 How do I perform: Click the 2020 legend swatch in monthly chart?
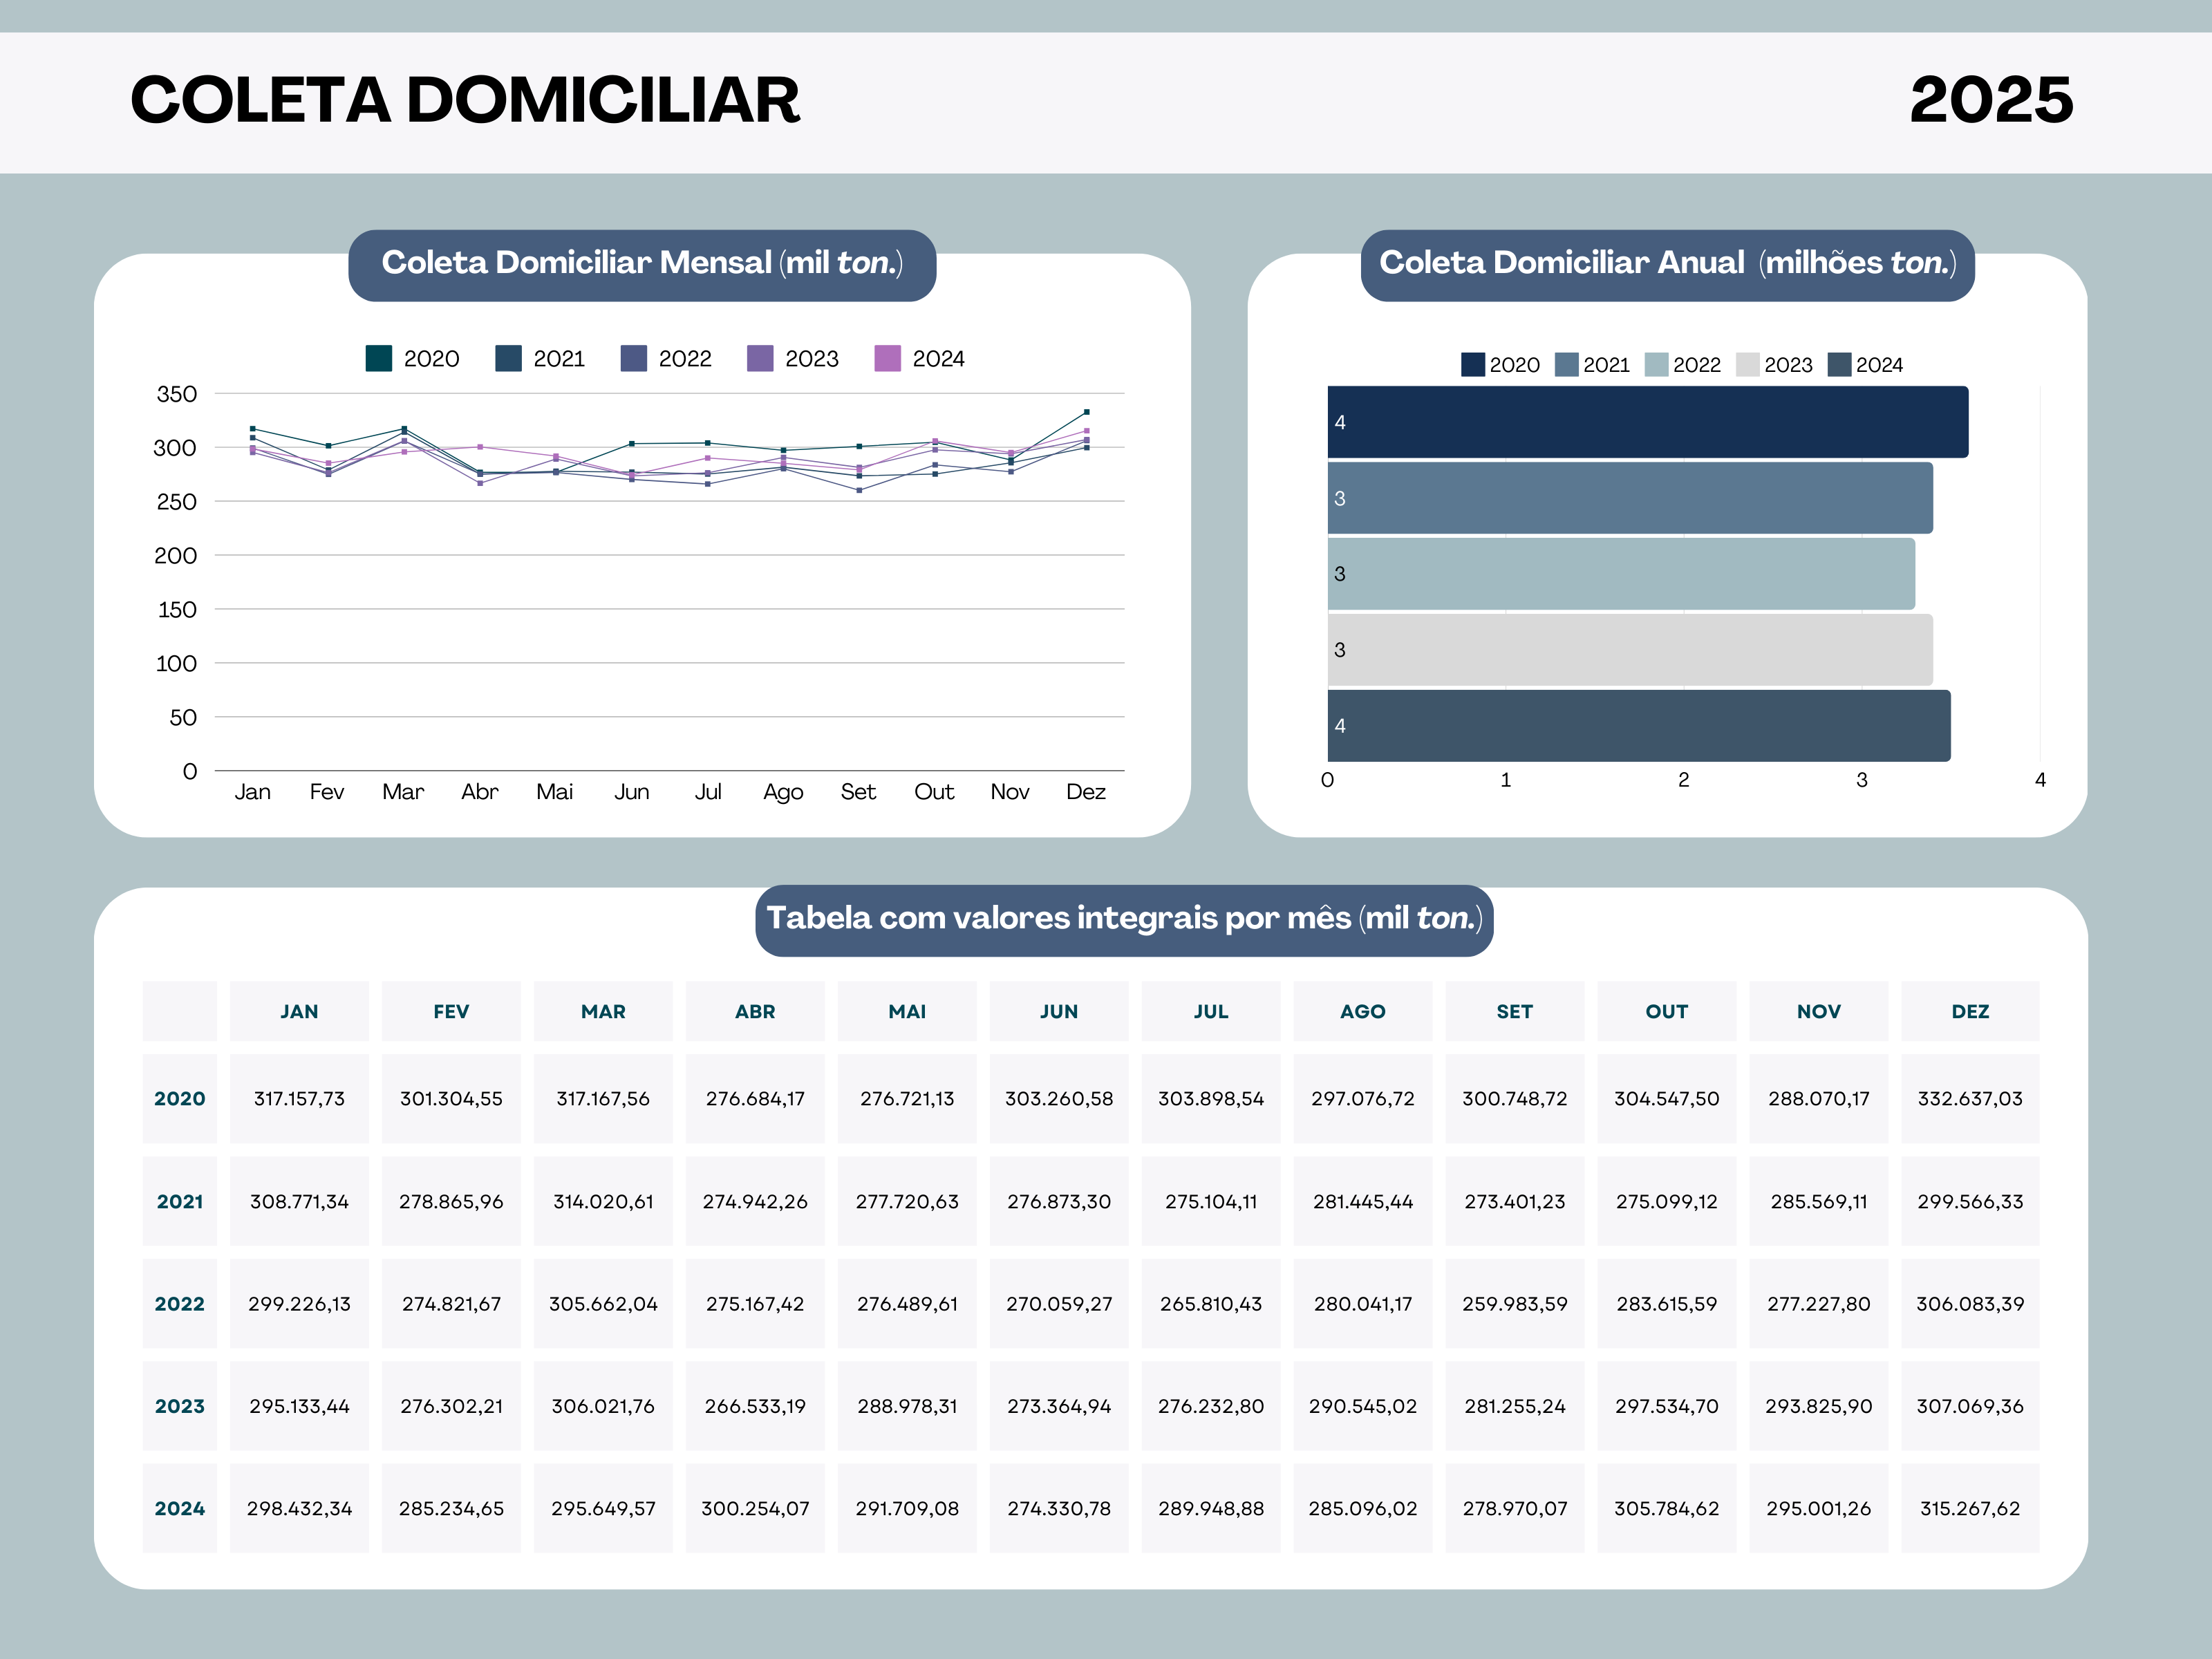(378, 358)
